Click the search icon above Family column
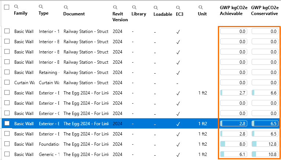The width and height of the screenshot is (281, 160). point(16,7)
